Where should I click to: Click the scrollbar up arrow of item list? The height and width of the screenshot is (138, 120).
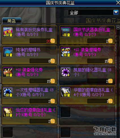[x=118, y=27]
